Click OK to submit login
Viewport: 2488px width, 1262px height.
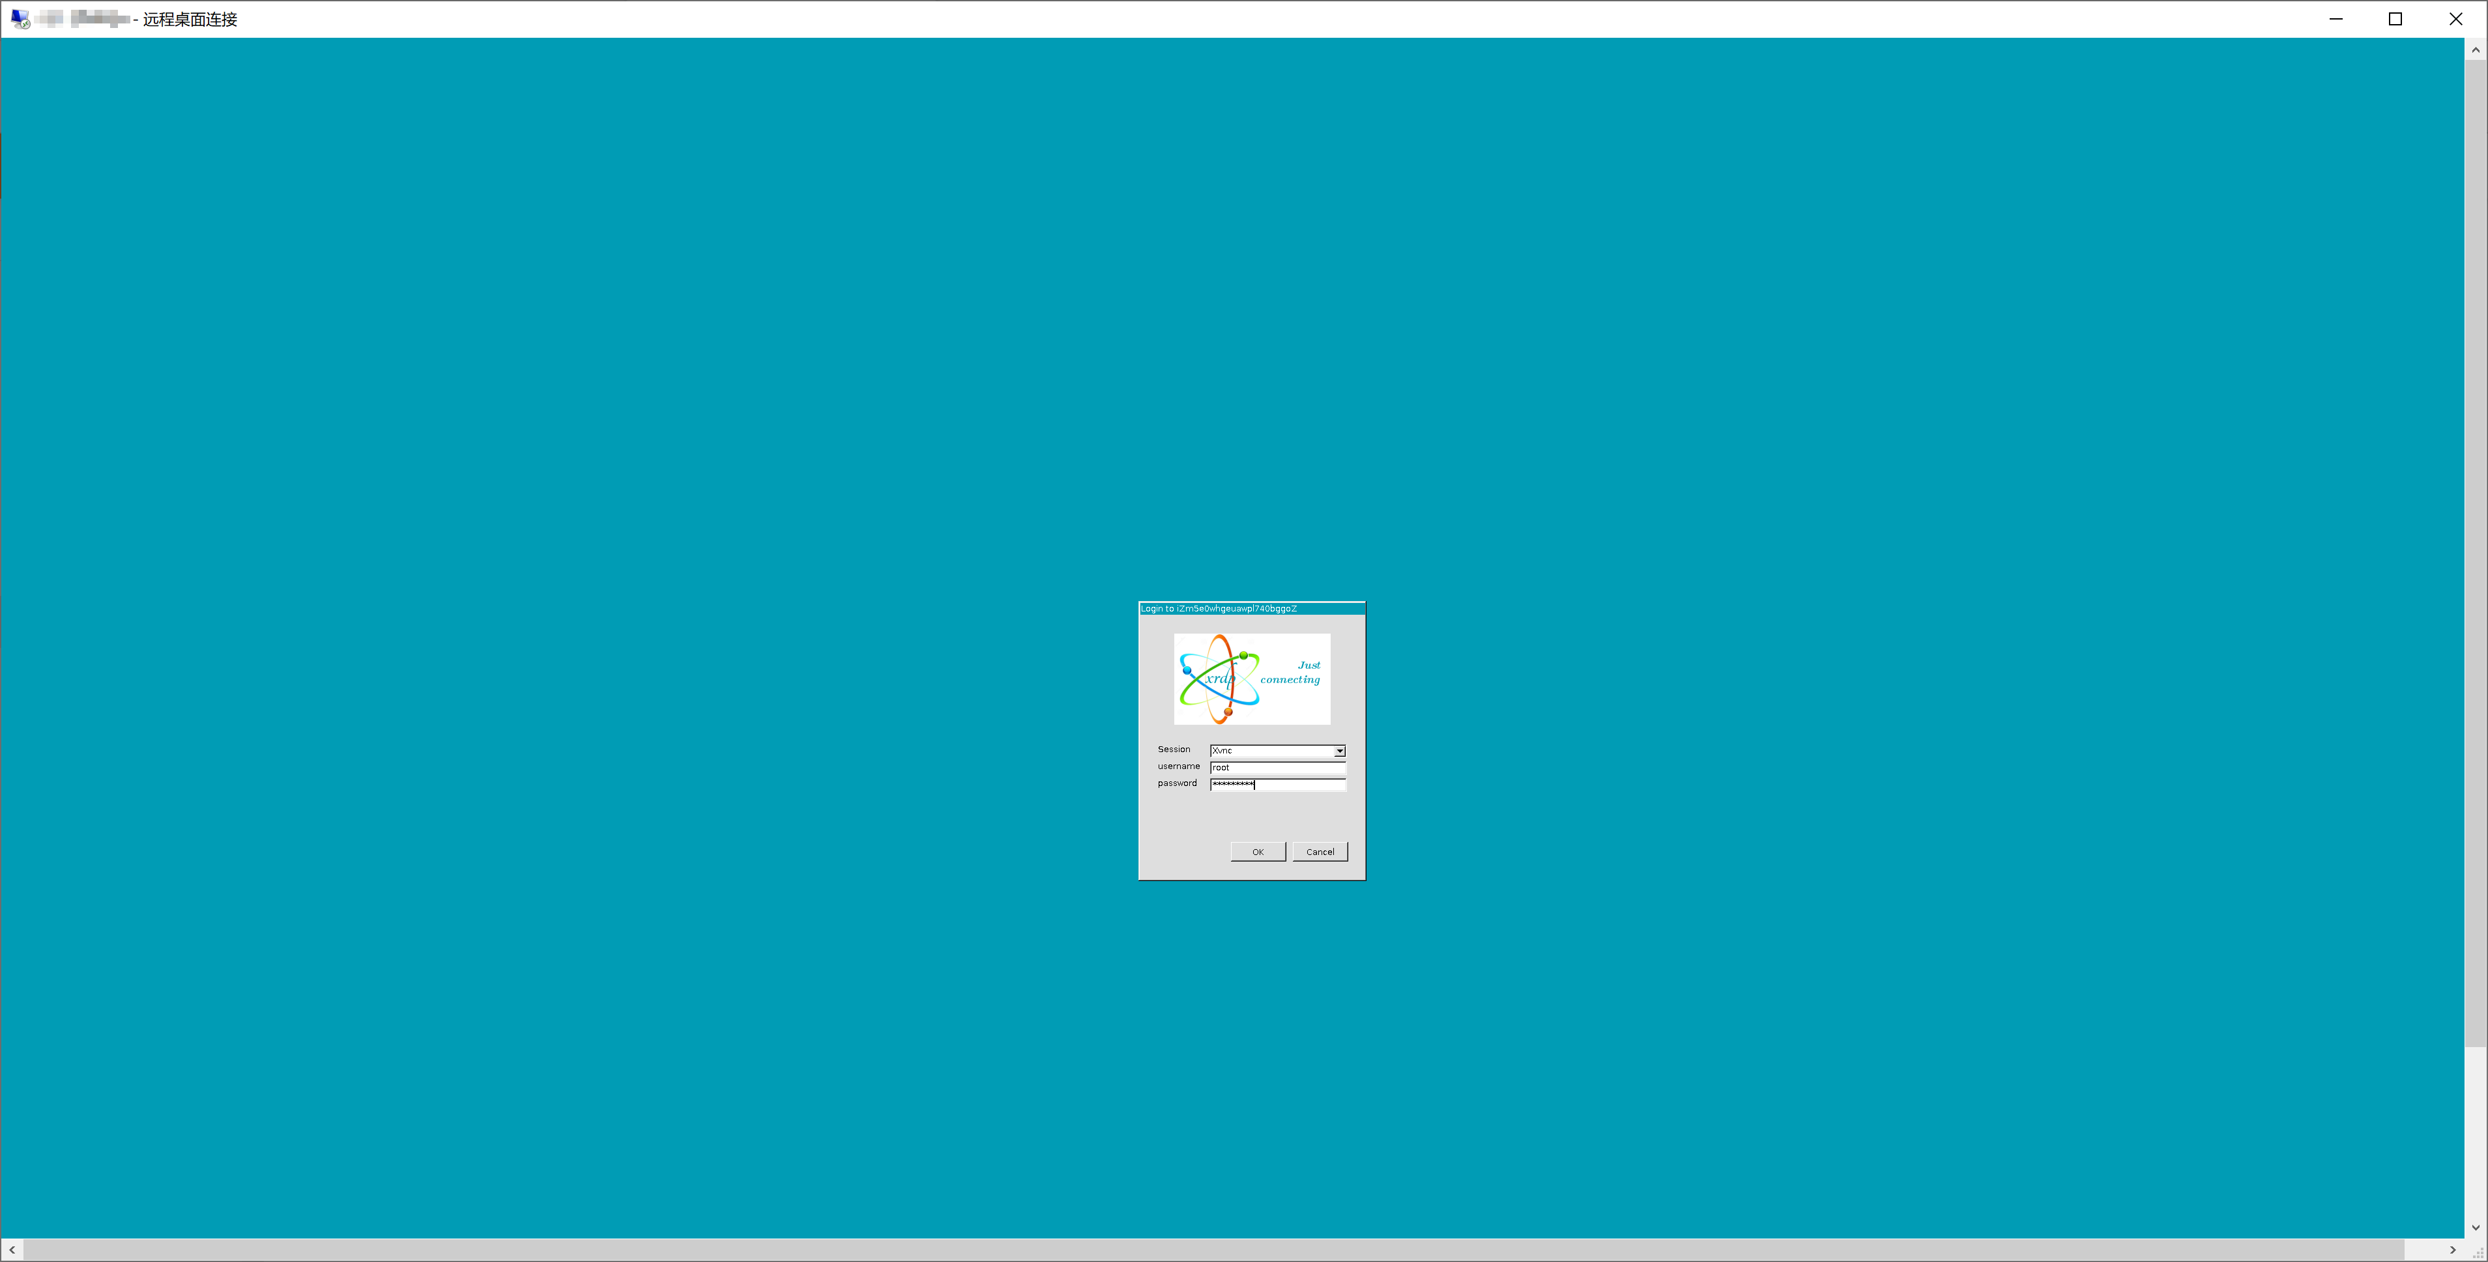(x=1258, y=852)
